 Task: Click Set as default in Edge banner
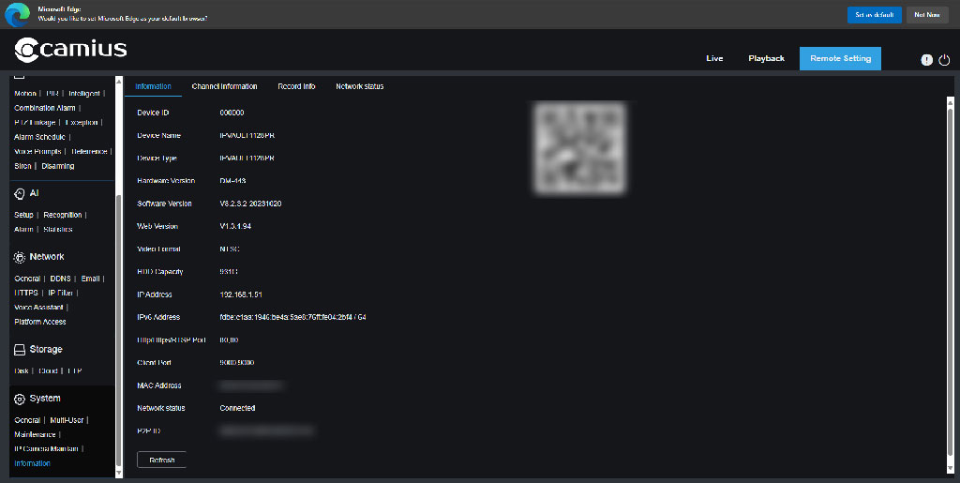click(x=875, y=15)
